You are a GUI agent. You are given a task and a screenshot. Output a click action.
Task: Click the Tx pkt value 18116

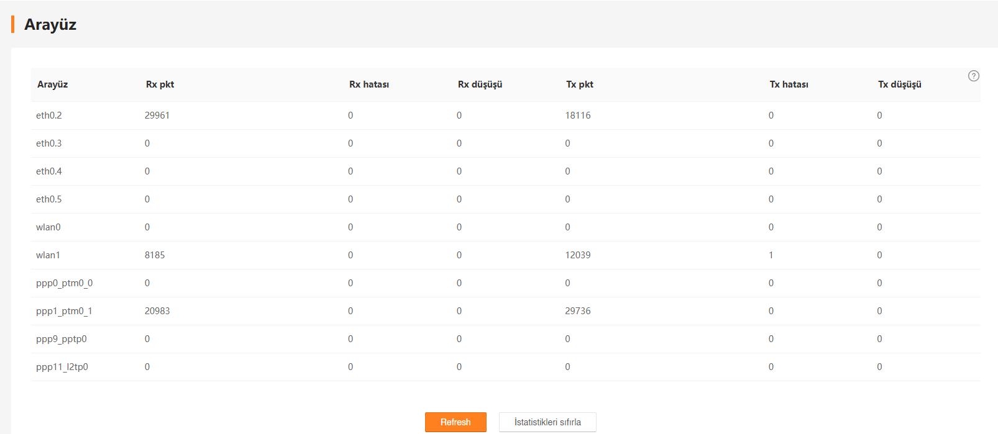(578, 115)
